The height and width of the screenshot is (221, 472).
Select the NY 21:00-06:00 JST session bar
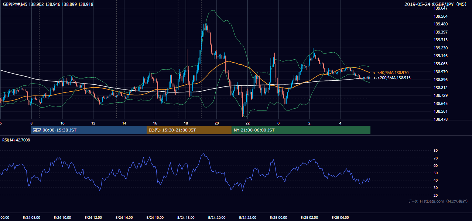coord(301,130)
